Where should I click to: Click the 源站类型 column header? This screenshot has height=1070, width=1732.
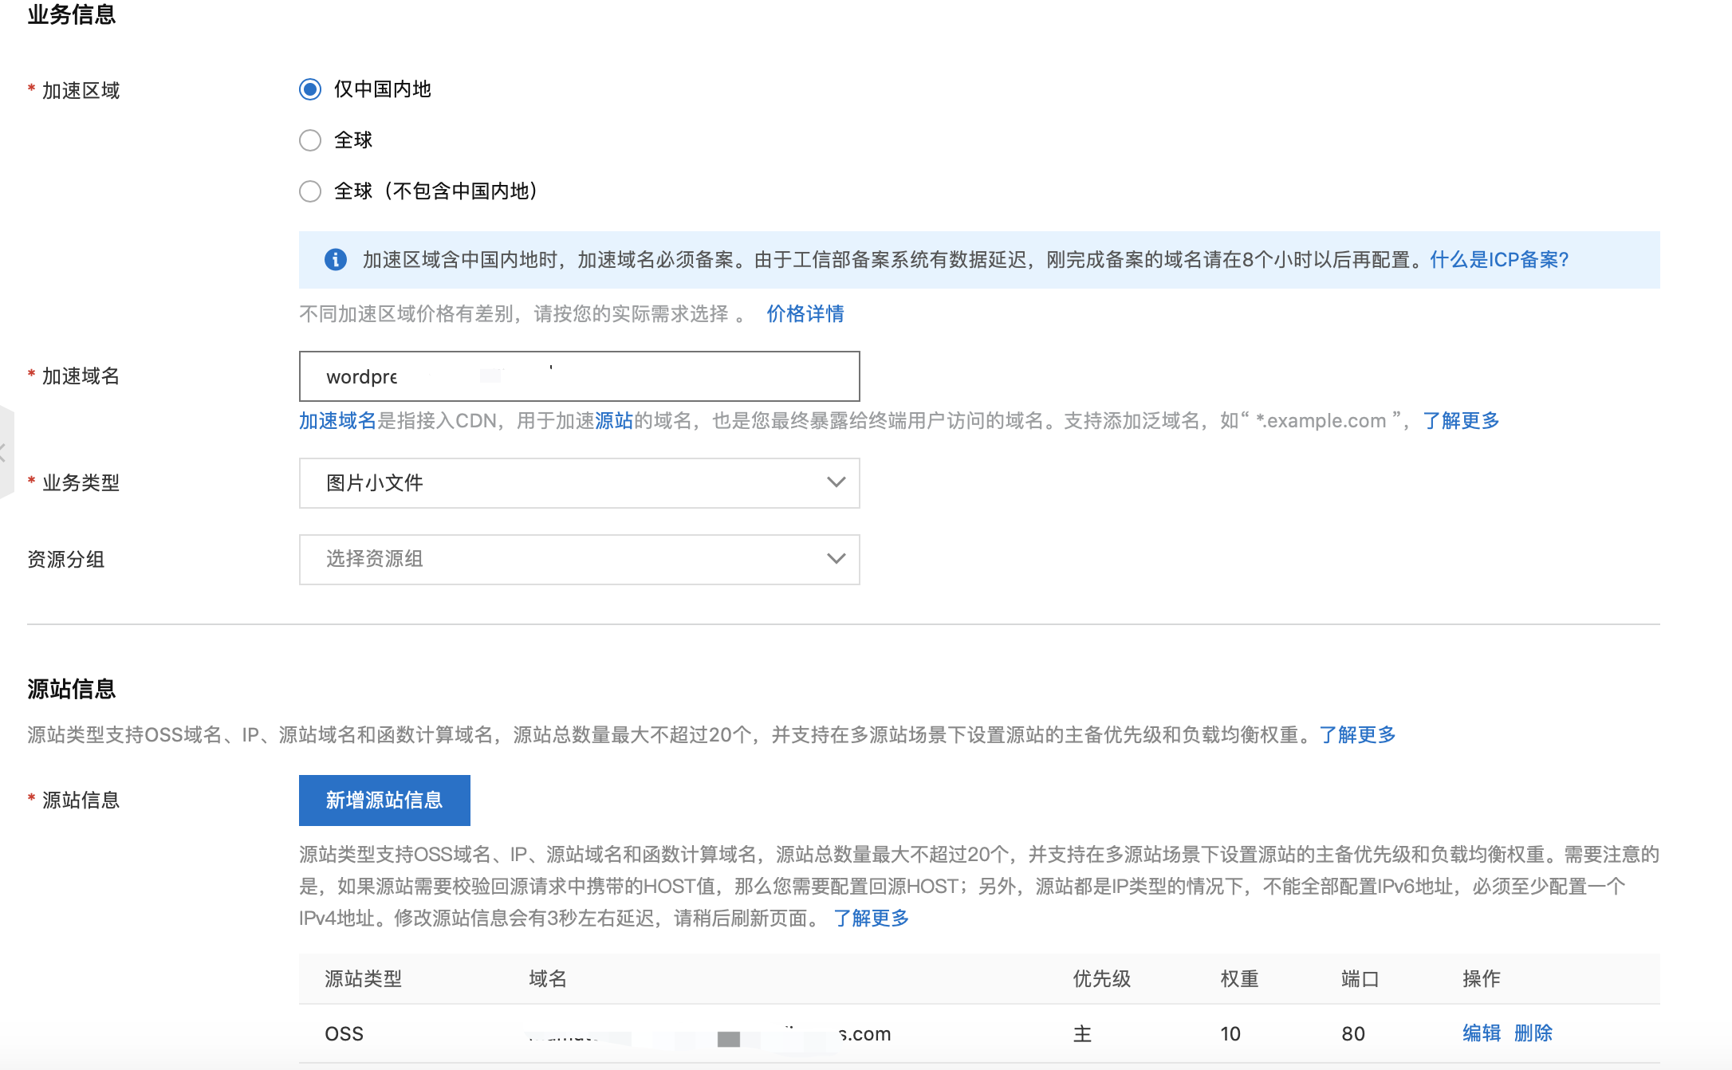point(364,979)
